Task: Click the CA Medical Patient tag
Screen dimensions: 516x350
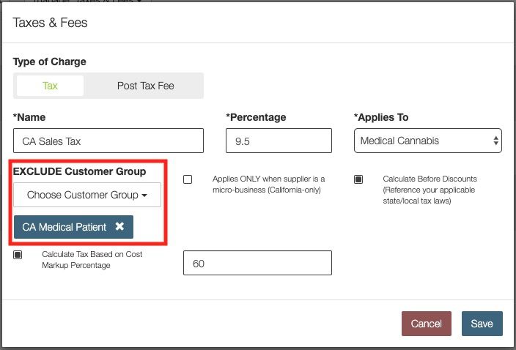Action: click(64, 227)
